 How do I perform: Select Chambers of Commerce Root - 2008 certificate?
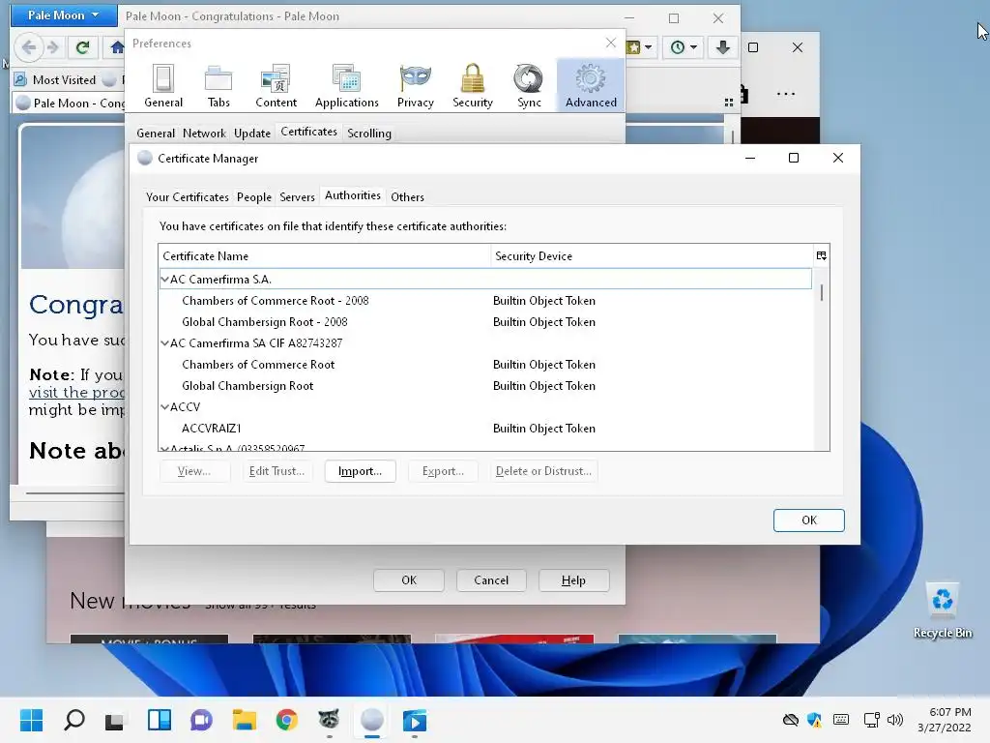[485, 301]
